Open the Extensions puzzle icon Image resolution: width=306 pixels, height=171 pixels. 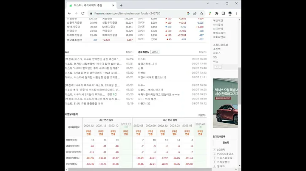[217, 14]
